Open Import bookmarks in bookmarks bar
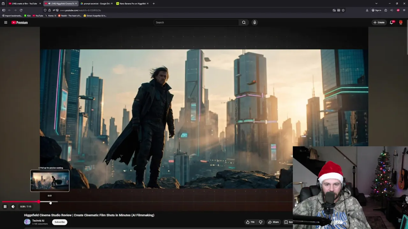This screenshot has width=408, height=229. [x=12, y=16]
